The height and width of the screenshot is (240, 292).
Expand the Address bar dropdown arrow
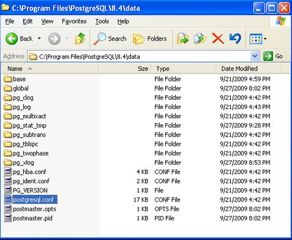(255, 56)
